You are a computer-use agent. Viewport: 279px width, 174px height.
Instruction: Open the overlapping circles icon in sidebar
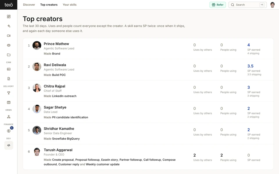[x=8, y=45]
